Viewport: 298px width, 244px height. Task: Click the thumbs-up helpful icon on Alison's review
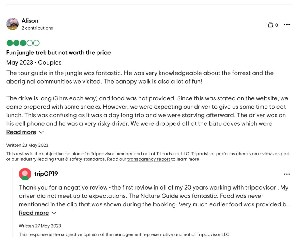[270, 25]
